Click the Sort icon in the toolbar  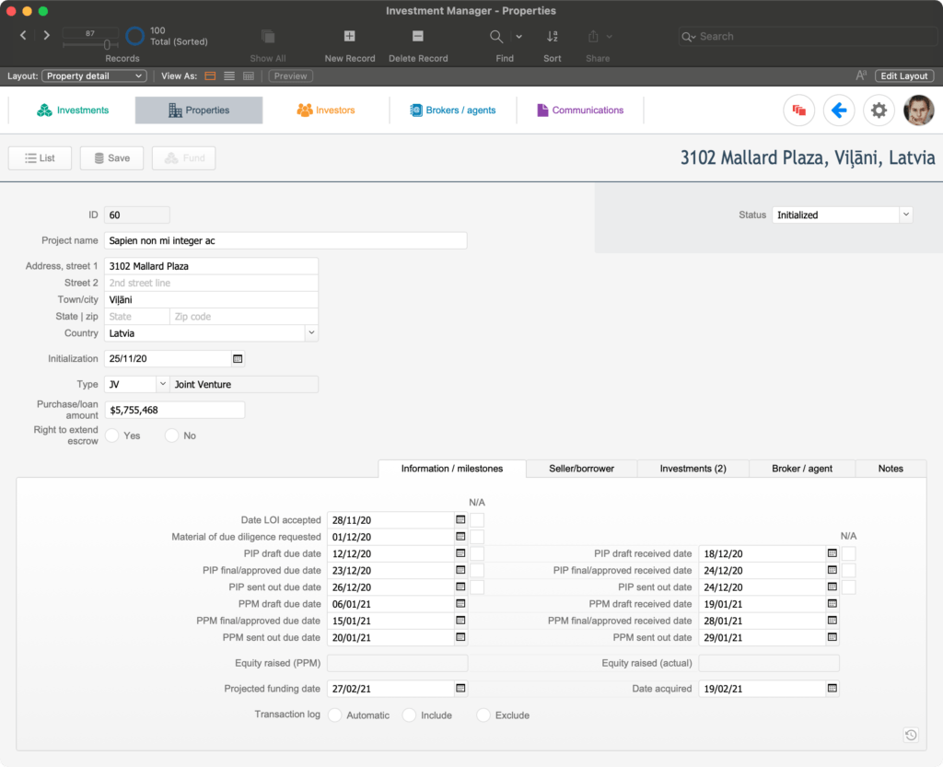(552, 36)
